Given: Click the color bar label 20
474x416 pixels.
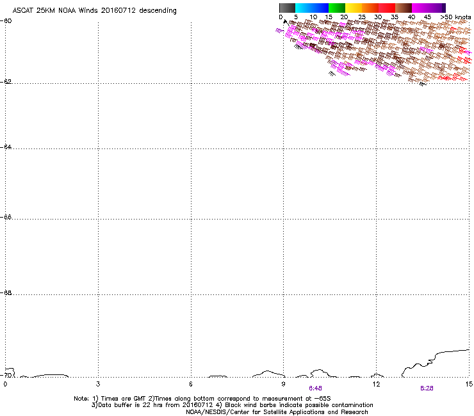Looking at the screenshot, I should [345, 17].
